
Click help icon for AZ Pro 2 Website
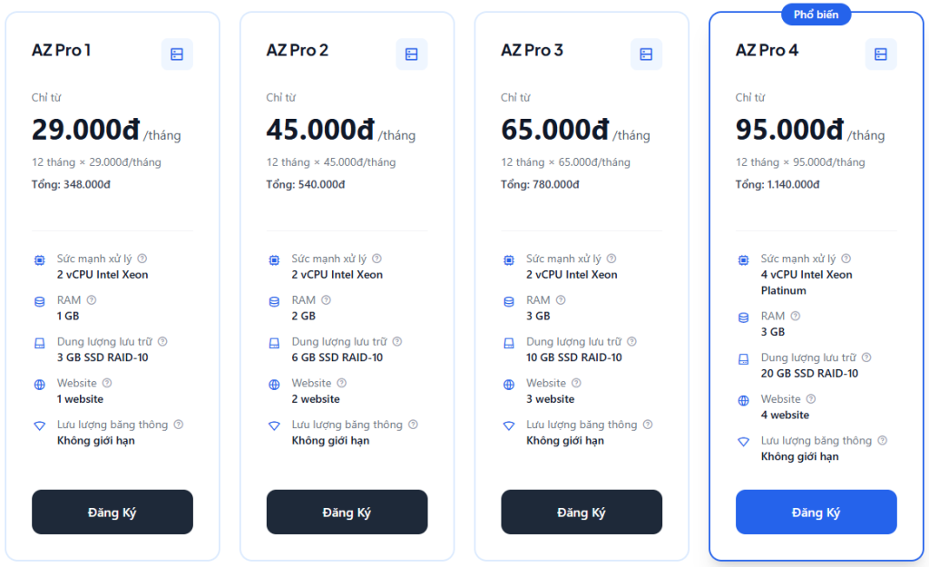pos(341,383)
